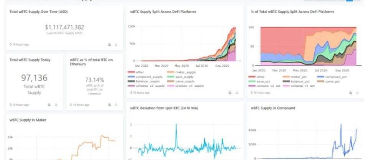Click the orange maker_pct legend color swatch
This screenshot has height=160, width=368.
point(286,77)
